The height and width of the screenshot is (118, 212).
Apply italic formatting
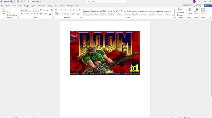[x=24, y=14]
